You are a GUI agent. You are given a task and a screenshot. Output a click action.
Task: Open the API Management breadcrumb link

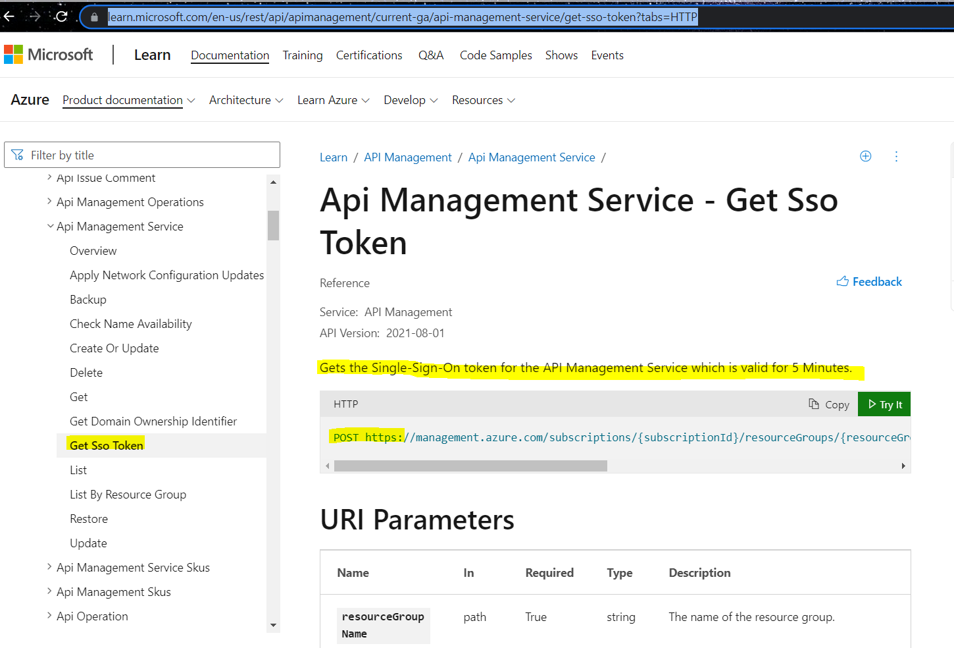408,157
